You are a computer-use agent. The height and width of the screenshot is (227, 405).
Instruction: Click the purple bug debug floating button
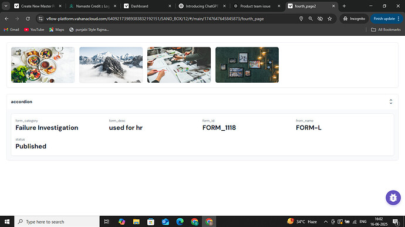tap(393, 198)
